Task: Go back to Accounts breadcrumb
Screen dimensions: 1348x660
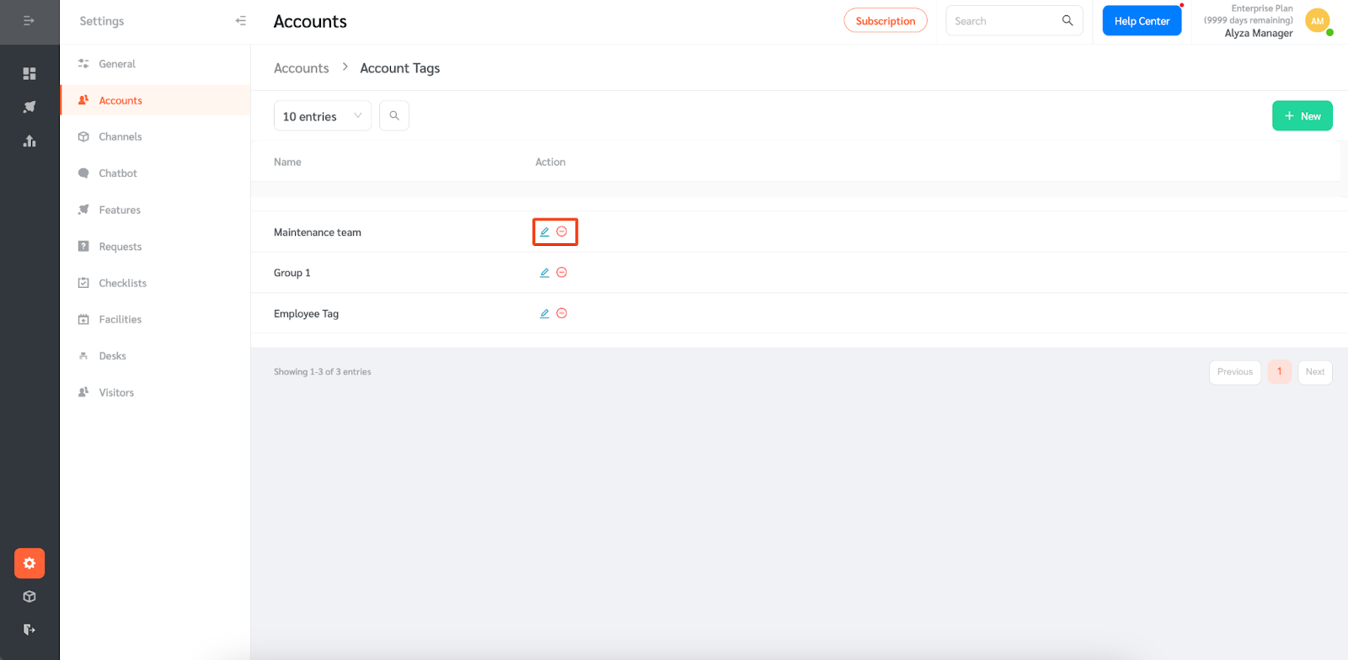Action: (302, 68)
